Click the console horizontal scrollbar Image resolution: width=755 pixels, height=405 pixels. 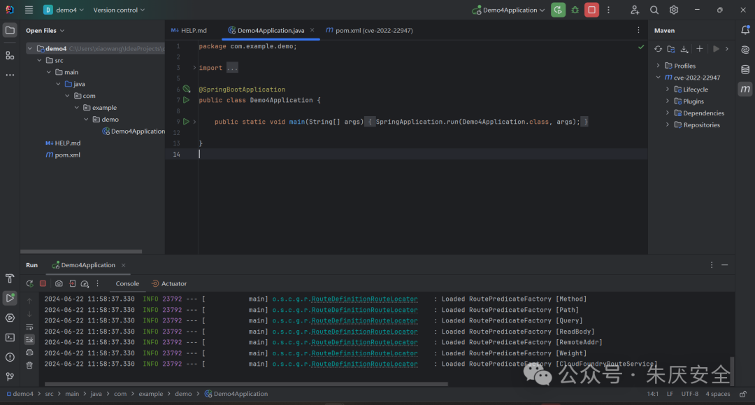tap(246, 384)
